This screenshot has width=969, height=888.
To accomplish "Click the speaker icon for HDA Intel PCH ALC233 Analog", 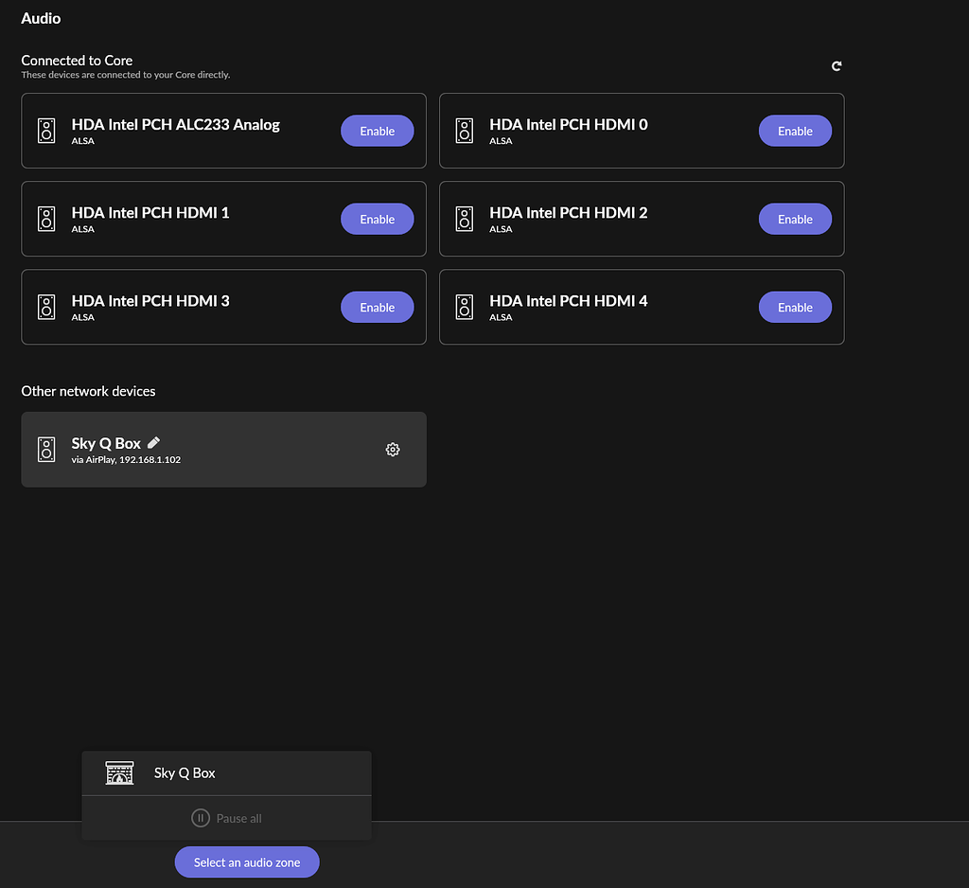I will (x=45, y=131).
